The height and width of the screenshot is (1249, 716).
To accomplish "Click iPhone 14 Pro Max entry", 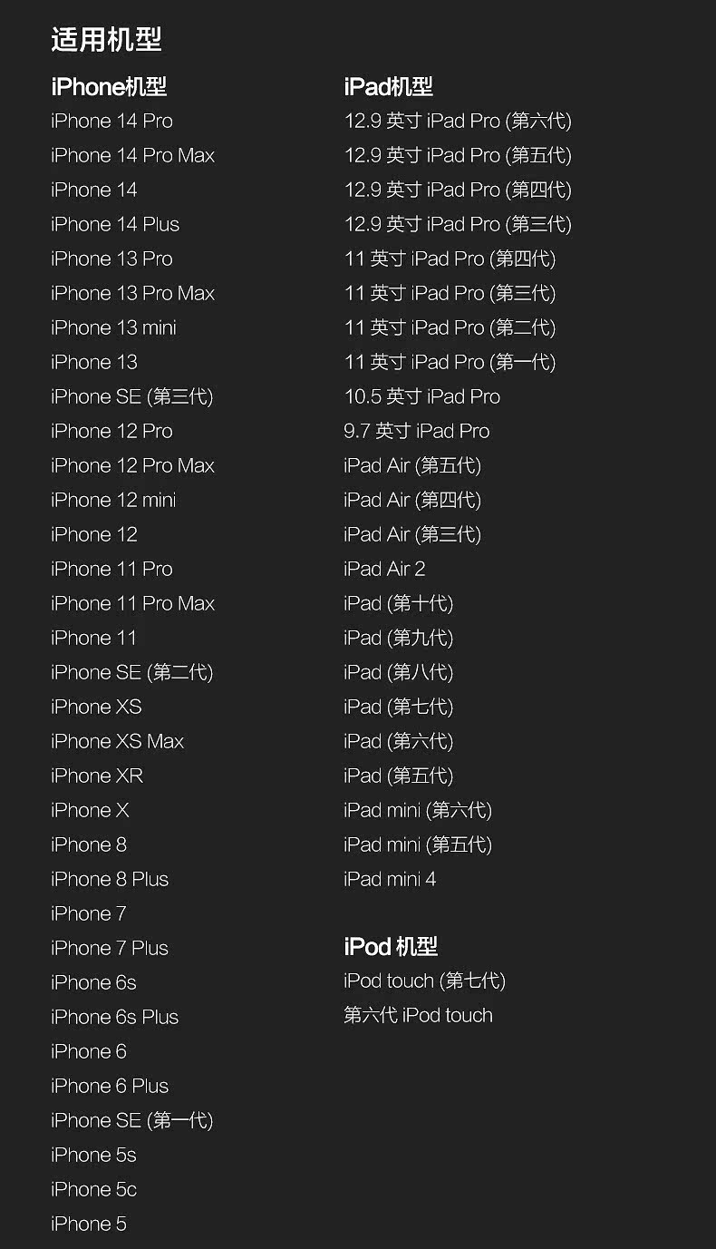I will pyautogui.click(x=132, y=156).
